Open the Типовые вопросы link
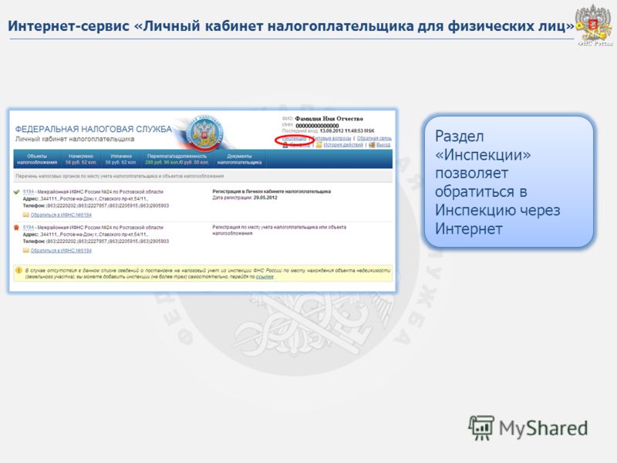 [331, 139]
